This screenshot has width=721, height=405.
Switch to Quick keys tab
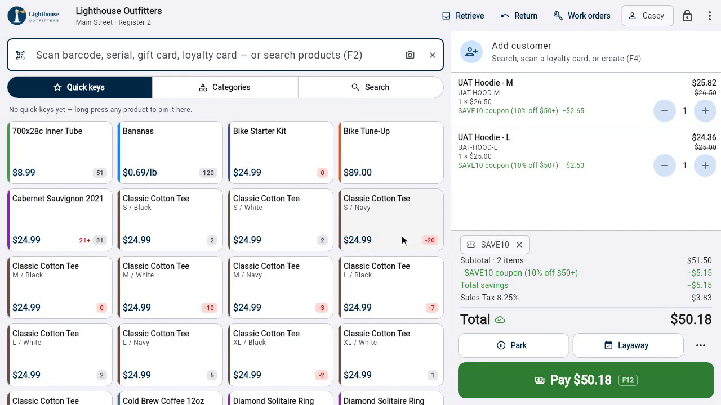(79, 87)
